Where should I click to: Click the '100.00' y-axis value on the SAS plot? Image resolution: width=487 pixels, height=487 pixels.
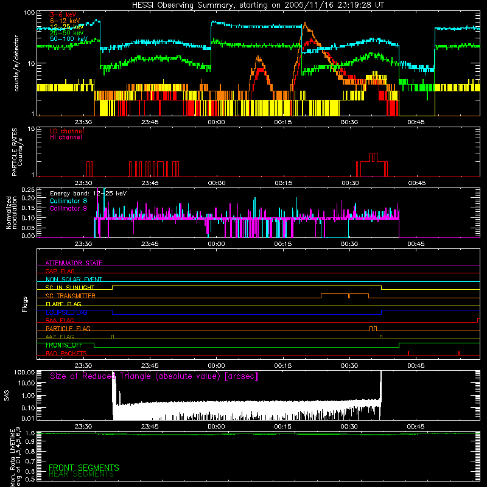tap(24, 372)
